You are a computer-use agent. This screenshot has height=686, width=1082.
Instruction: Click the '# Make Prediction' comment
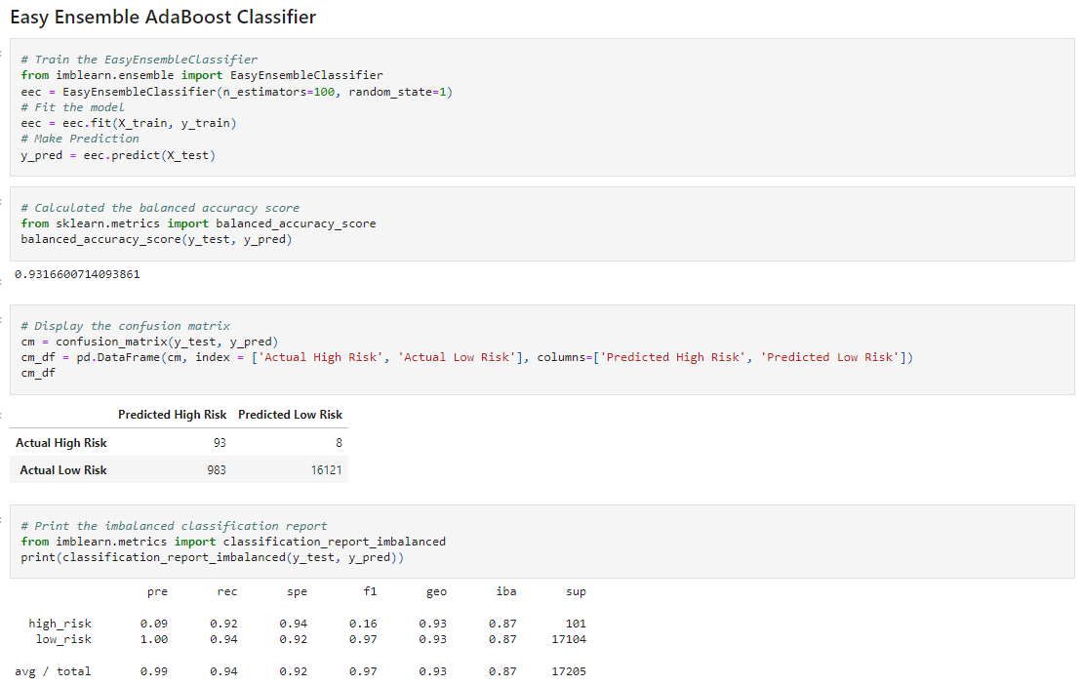click(x=79, y=139)
